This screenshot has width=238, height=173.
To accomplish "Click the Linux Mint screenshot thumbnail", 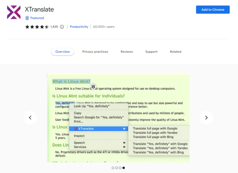I will 118,118.
